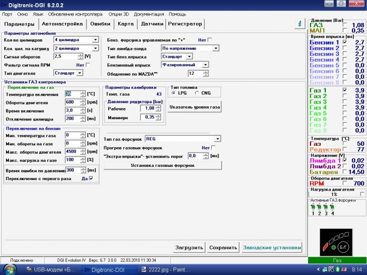Open the Документация menu
The image size is (367, 275).
[x=150, y=14]
